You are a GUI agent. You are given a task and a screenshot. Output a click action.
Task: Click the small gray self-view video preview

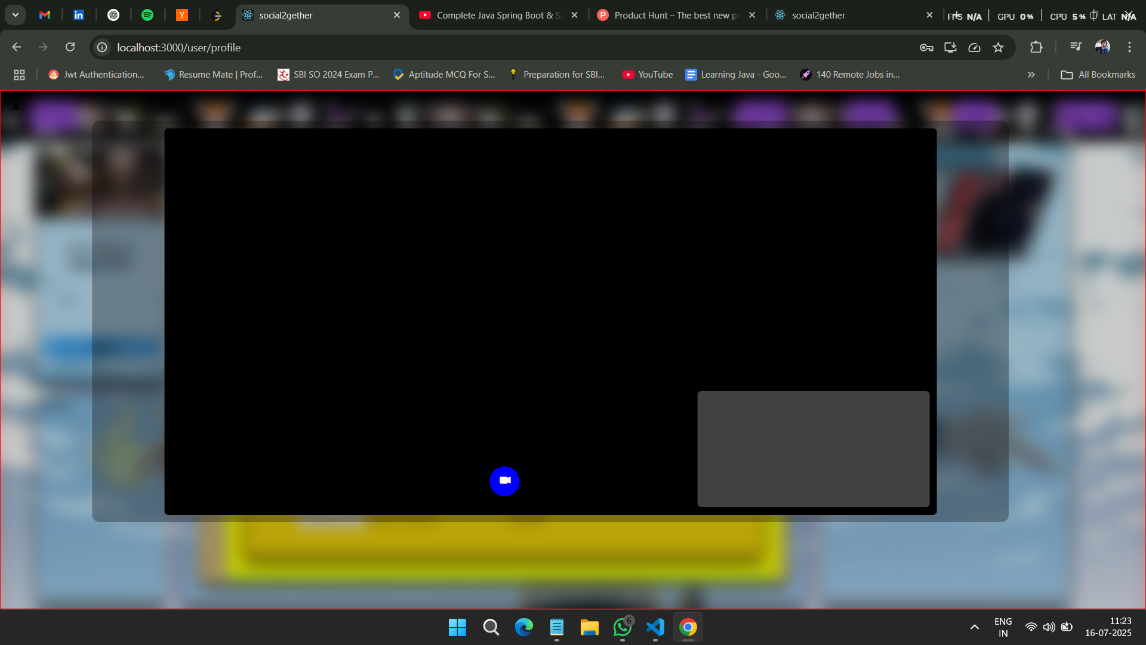click(813, 449)
